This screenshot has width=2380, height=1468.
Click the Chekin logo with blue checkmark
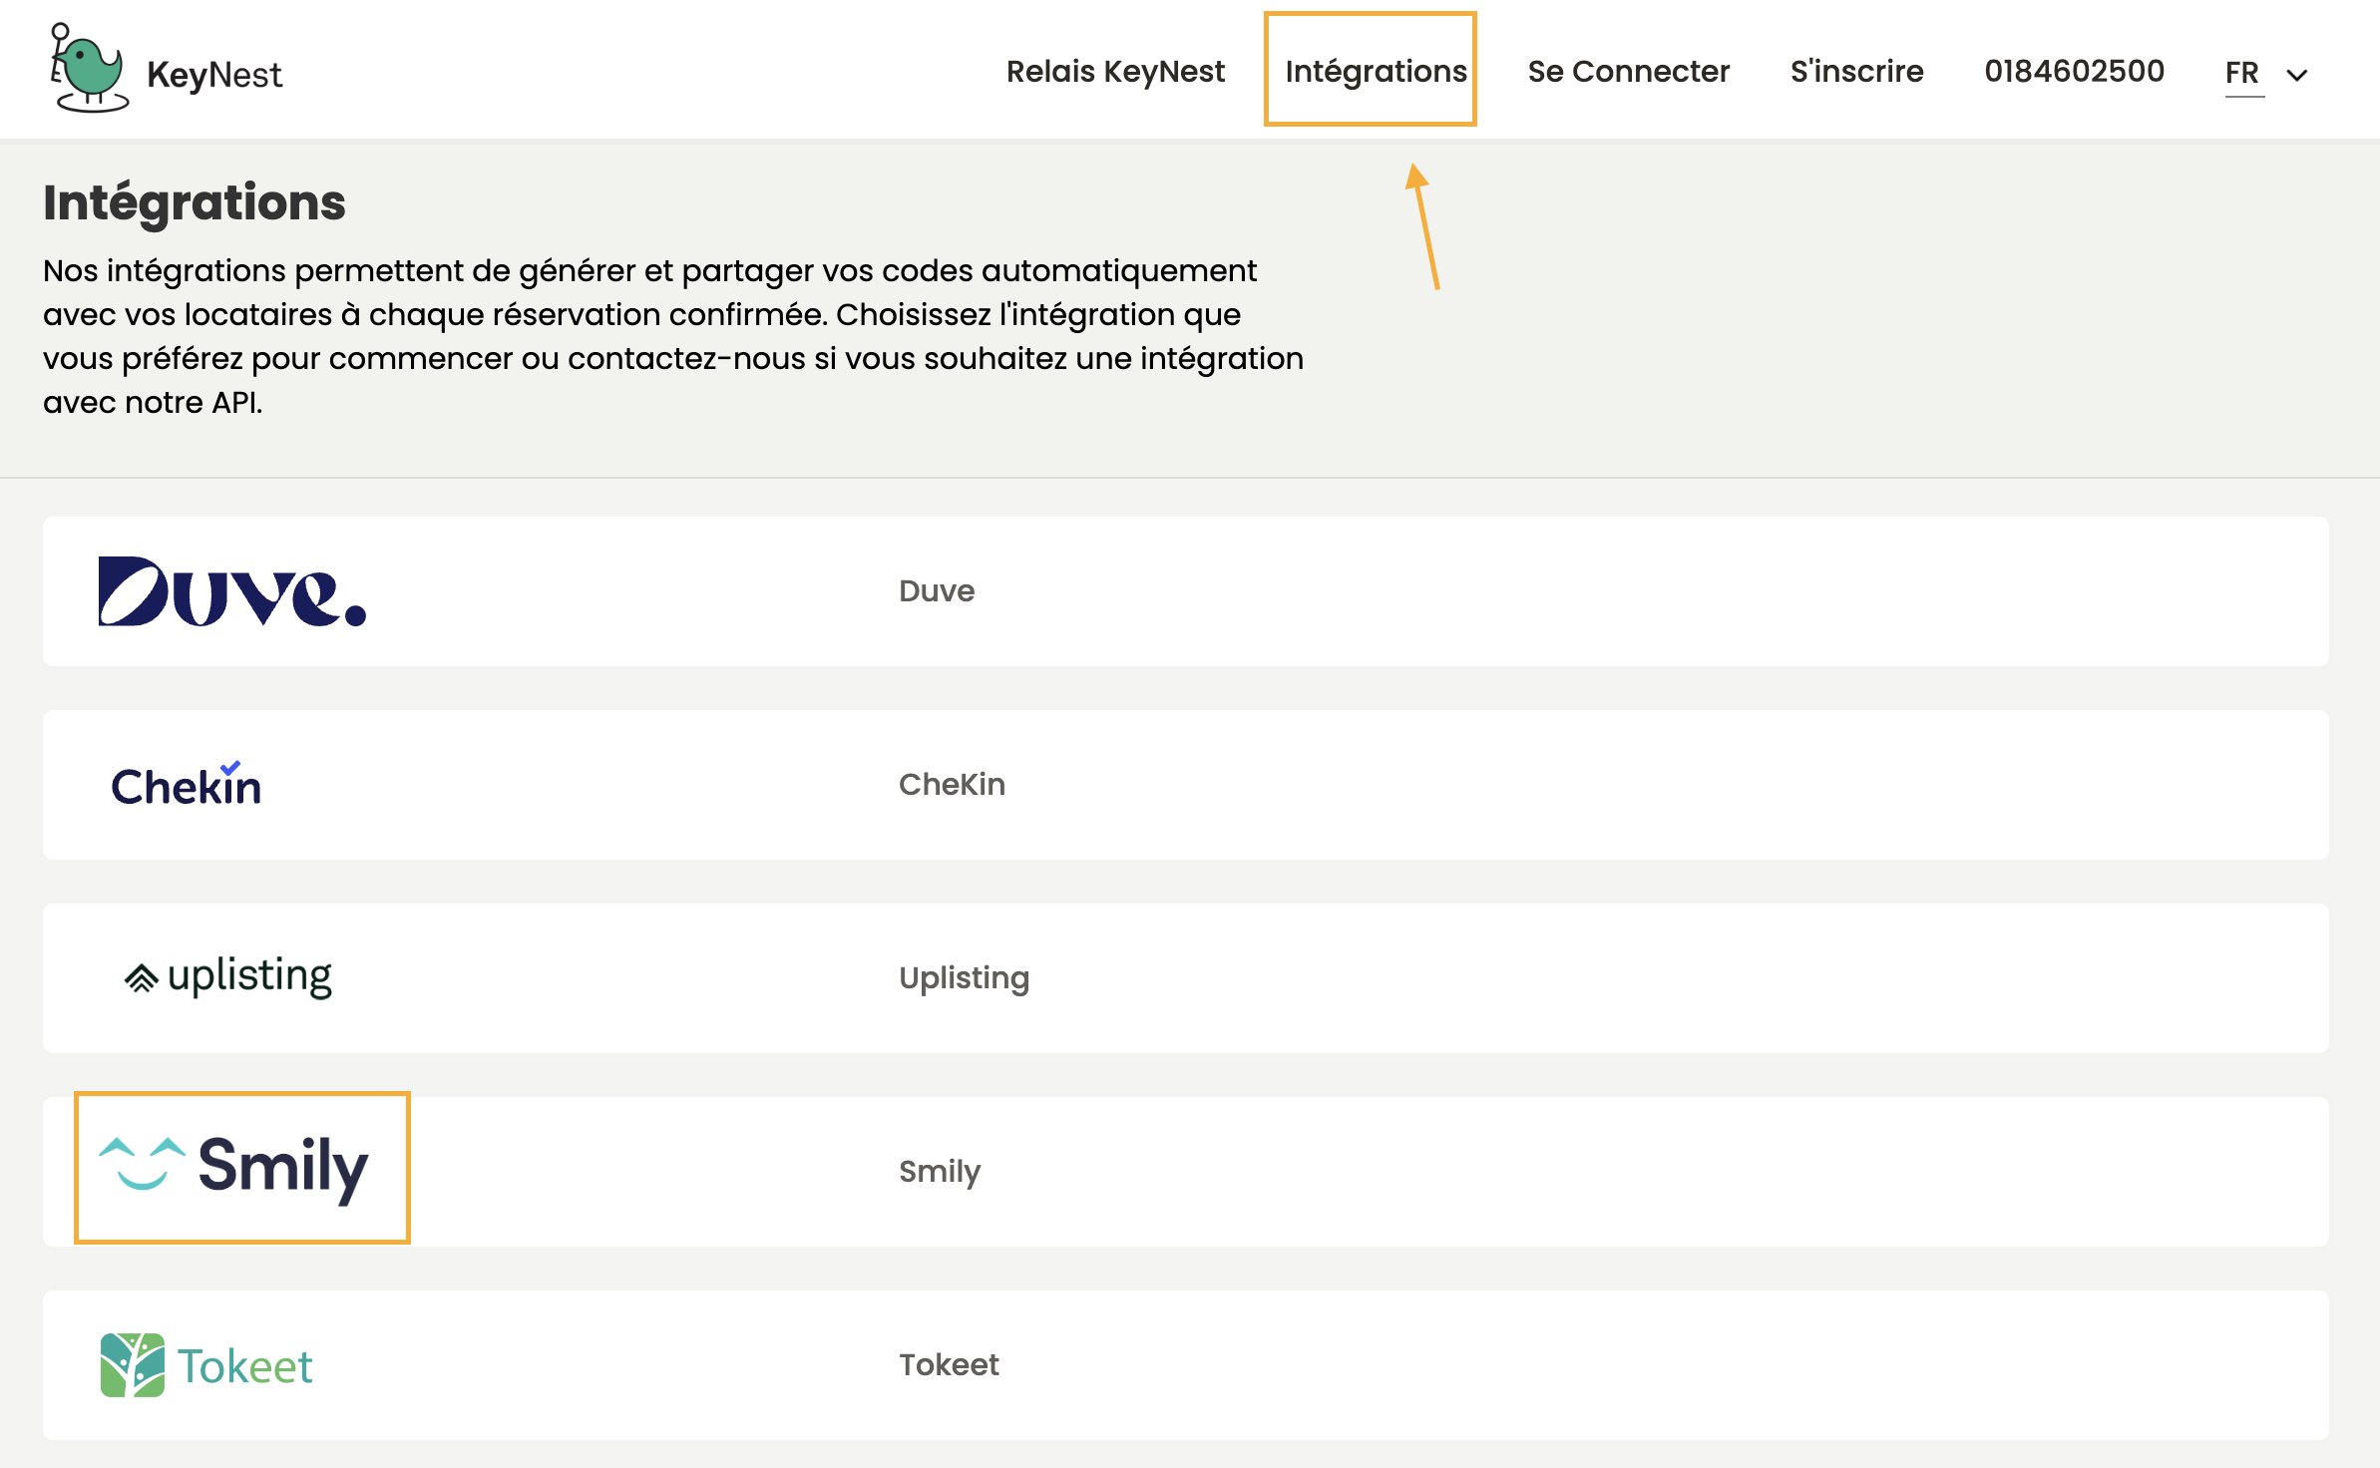point(186,784)
